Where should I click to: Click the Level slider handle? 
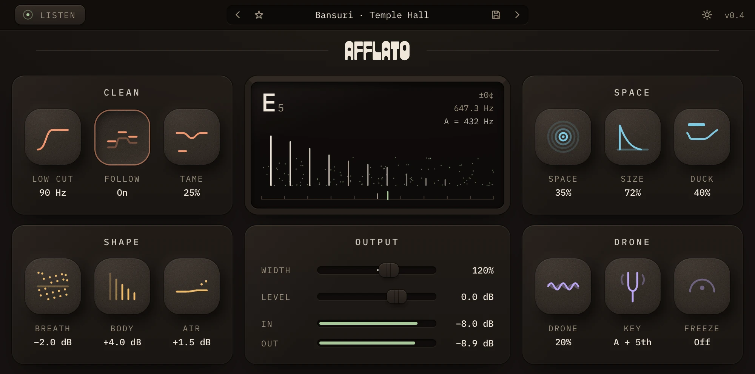(397, 297)
